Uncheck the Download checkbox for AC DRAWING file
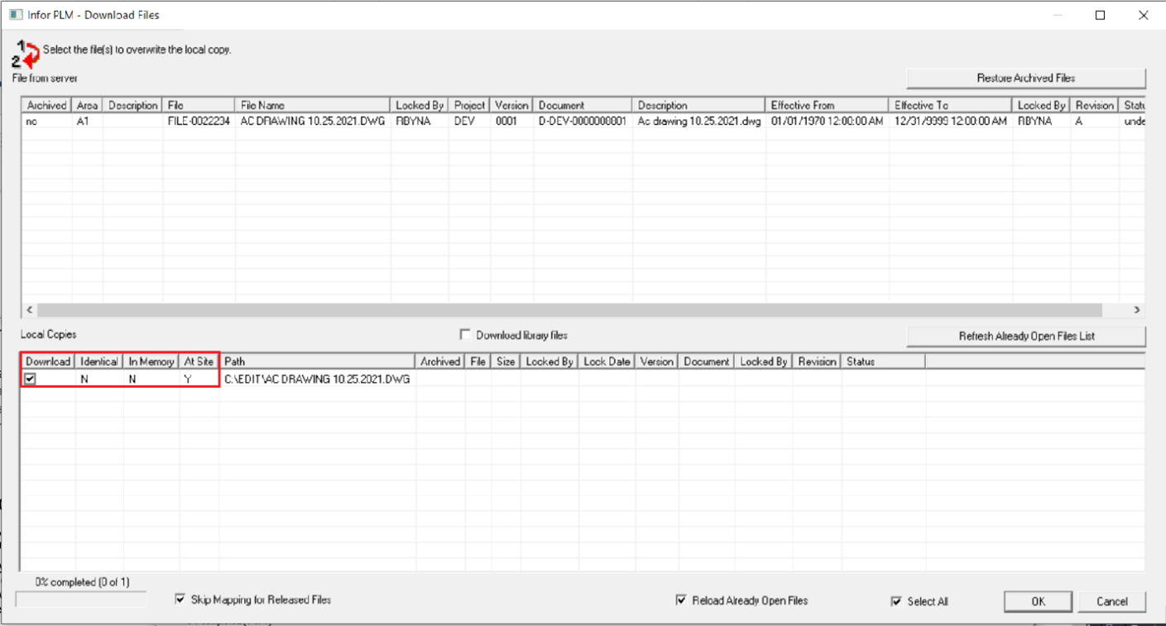Screen dimensions: 1166x626 [x=31, y=379]
